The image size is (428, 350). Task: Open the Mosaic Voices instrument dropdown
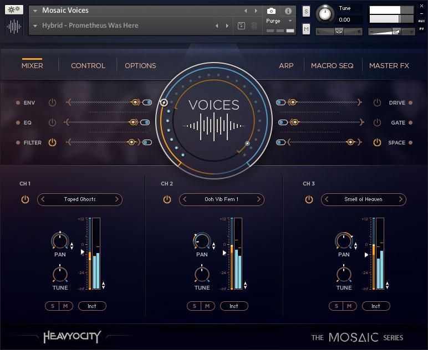(35, 11)
